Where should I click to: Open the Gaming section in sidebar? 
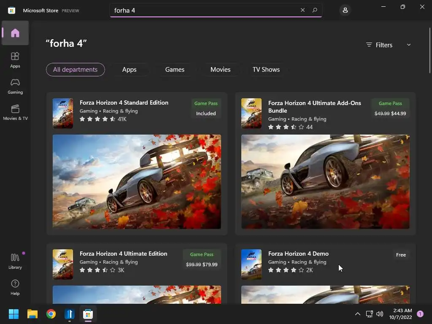pyautogui.click(x=15, y=86)
